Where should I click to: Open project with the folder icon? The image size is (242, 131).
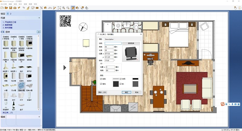point(6,7)
